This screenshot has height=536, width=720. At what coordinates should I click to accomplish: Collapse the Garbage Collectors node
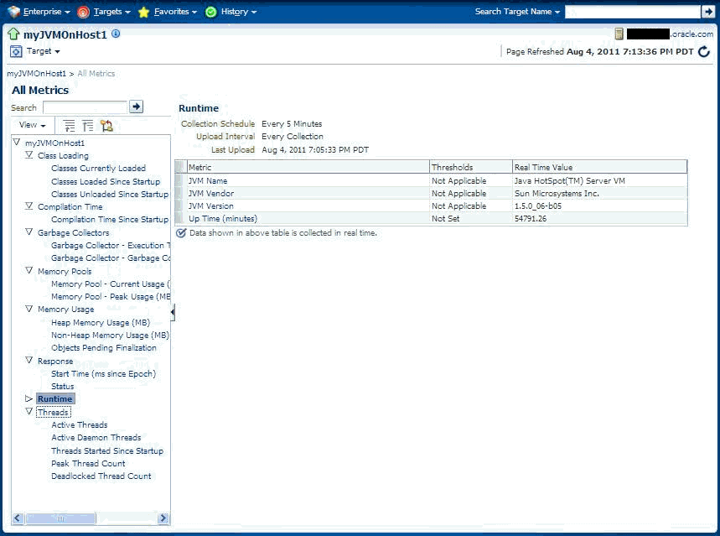click(29, 232)
